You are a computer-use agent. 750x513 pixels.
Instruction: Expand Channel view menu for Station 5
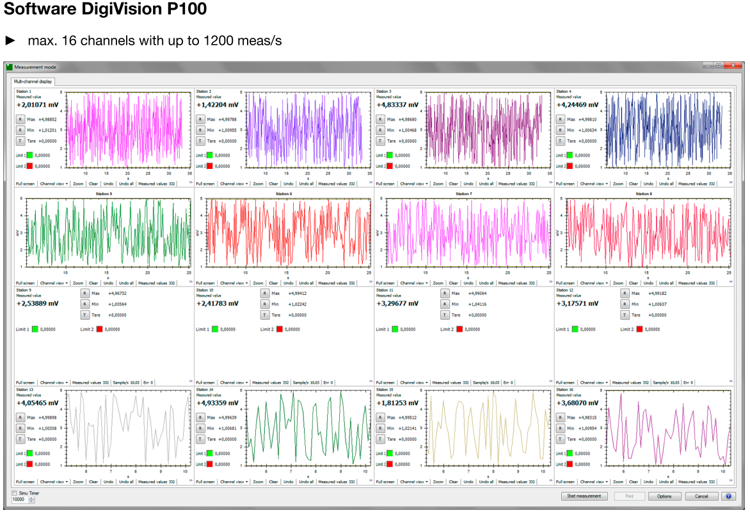coord(54,283)
